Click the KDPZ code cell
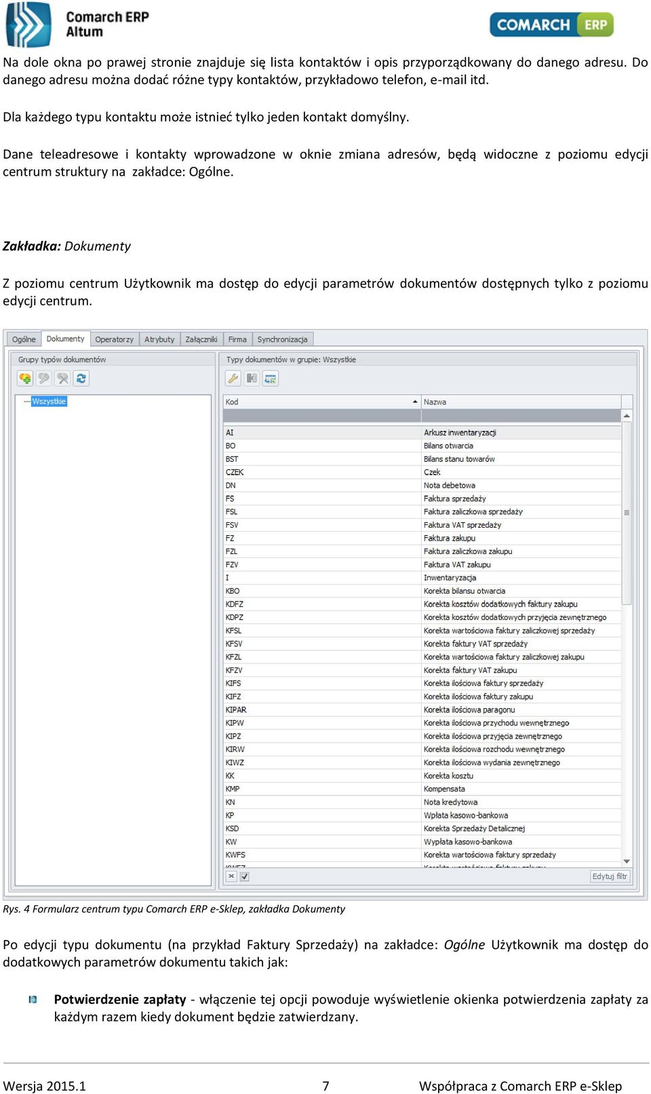Viewport: 651px width, 1094px height. 321,618
